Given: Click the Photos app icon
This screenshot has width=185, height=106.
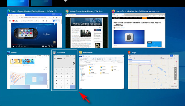Looking at the screenshot, I should click(x=9, y=52).
